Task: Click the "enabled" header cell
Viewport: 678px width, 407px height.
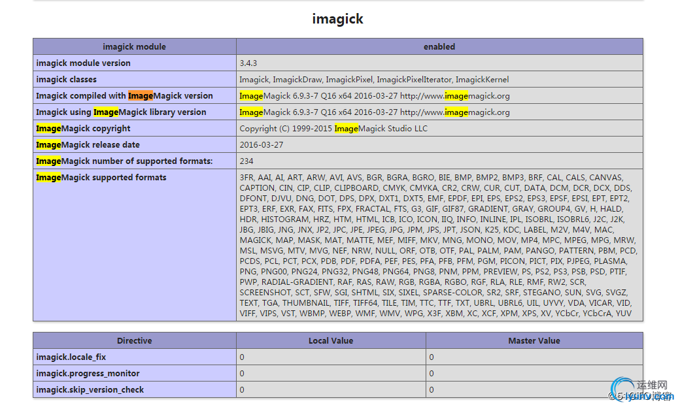Action: [x=439, y=46]
